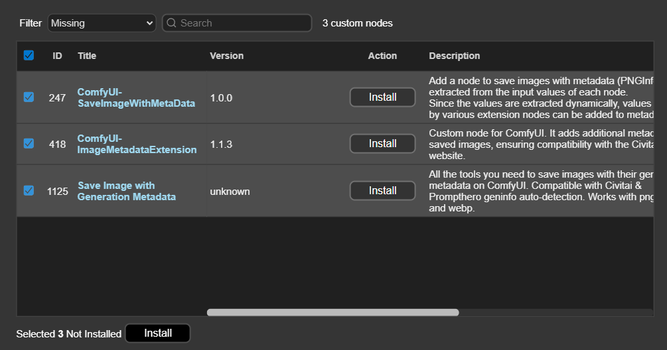This screenshot has width=667, height=350.
Task: Click 'Selected 3 Not Installed' status text
Action: coord(69,334)
